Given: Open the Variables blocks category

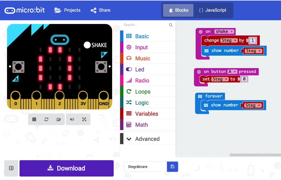Looking at the screenshot, I should coord(148,114).
